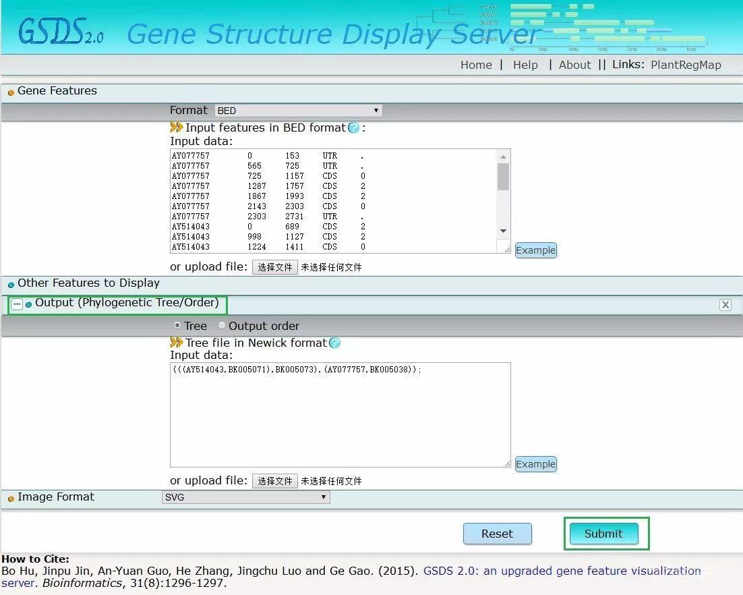Click Example button for gene features
Screen dimensions: 743x595
tap(535, 250)
